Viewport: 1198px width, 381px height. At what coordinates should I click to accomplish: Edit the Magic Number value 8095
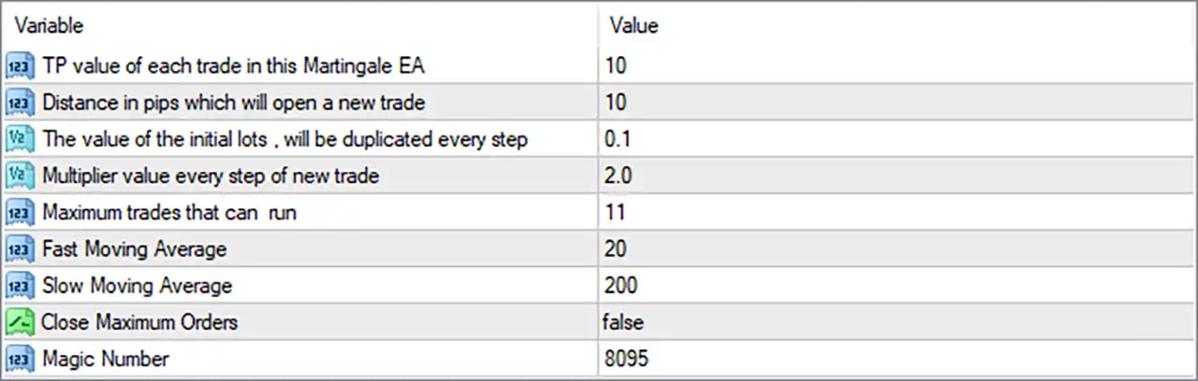896,358
